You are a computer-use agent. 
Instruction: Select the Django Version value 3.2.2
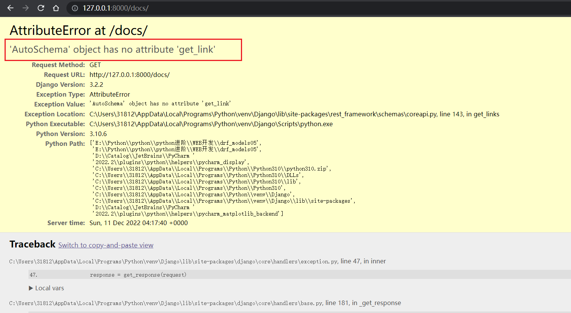click(x=96, y=85)
